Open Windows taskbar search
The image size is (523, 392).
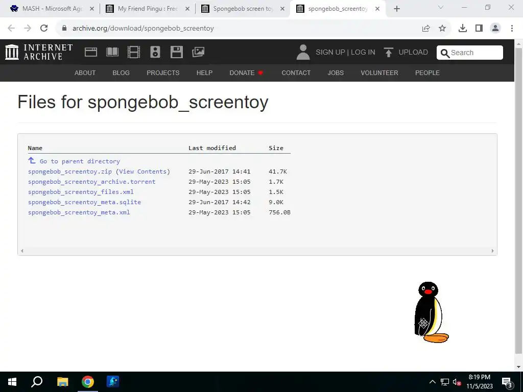click(x=37, y=382)
